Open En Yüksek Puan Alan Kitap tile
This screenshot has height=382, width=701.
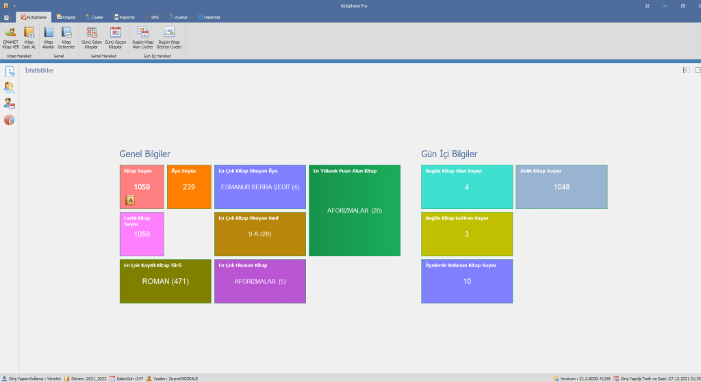355,210
